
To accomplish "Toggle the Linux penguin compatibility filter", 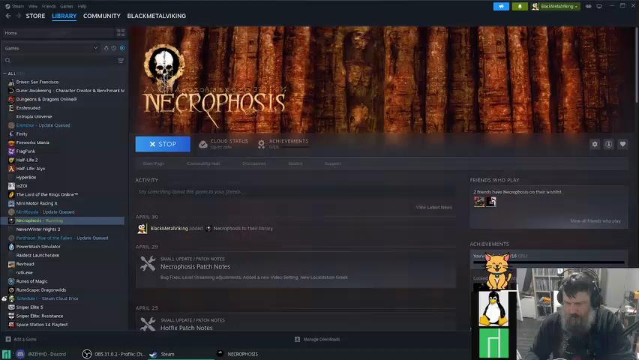I will [x=106, y=48].
